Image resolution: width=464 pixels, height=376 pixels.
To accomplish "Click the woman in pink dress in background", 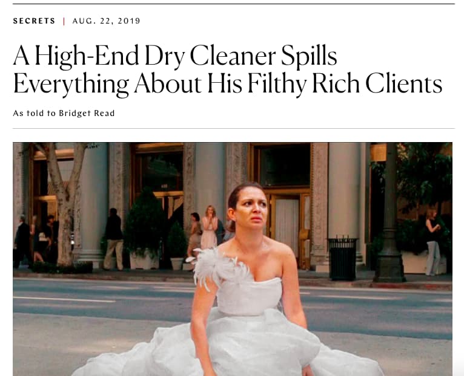I will (209, 227).
